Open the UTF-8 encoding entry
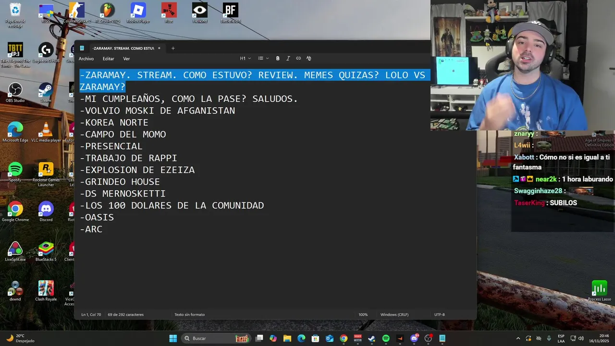The width and height of the screenshot is (615, 346). click(x=440, y=315)
